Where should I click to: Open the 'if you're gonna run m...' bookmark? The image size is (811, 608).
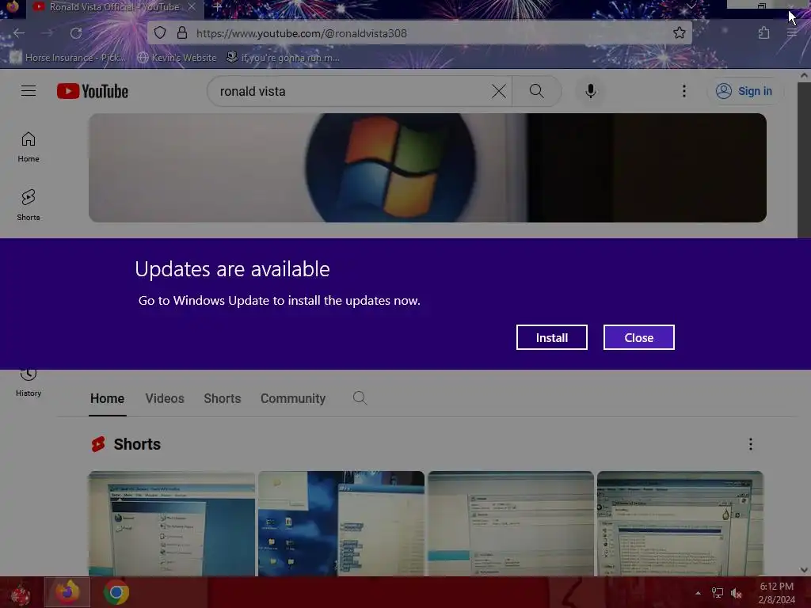tap(284, 57)
